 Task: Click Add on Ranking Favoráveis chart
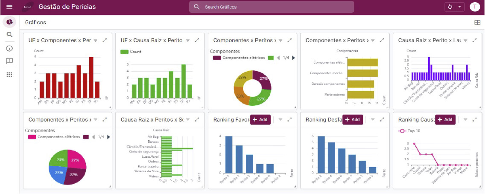tap(260, 119)
